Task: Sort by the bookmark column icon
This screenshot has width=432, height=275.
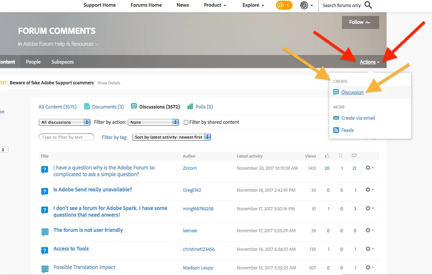Action: (340, 156)
